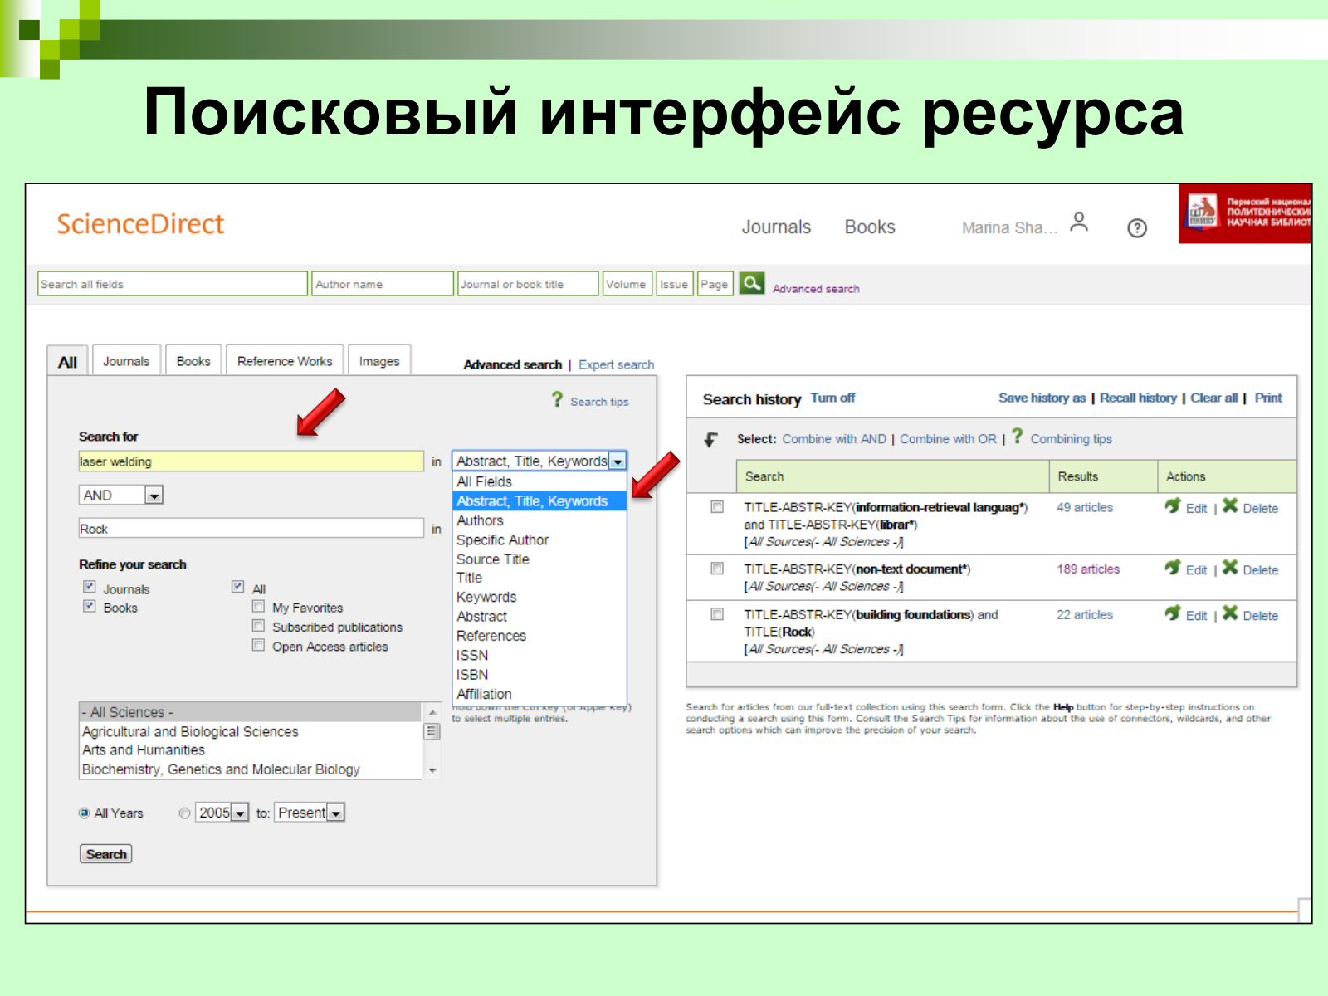1328x996 pixels.
Task: Click Delete X icon for 22 articles row
Action: pos(1230,613)
